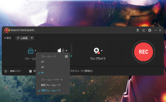Viewport: 166px width, 102px height.
Task: Close the RecExperts window
Action: click(160, 30)
